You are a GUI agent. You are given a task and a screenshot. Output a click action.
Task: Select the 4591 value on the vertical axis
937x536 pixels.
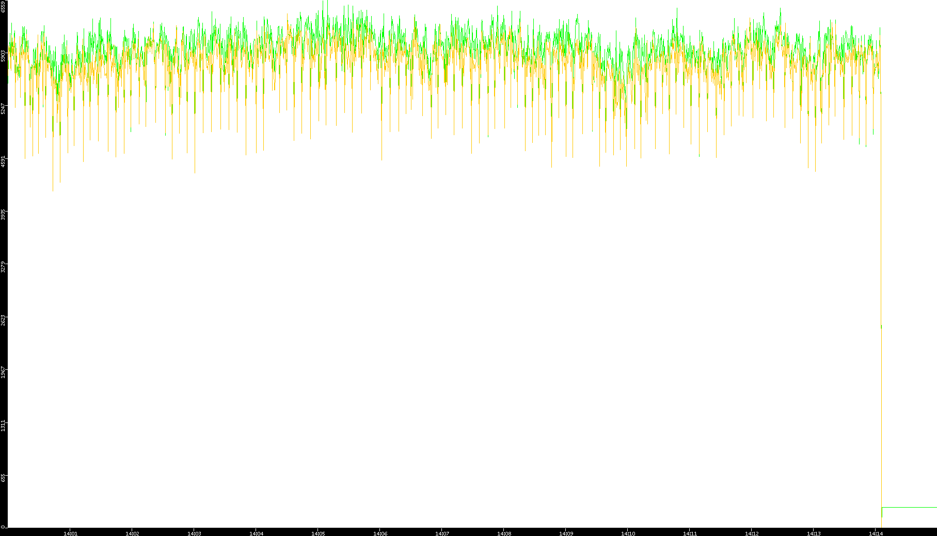coord(3,161)
